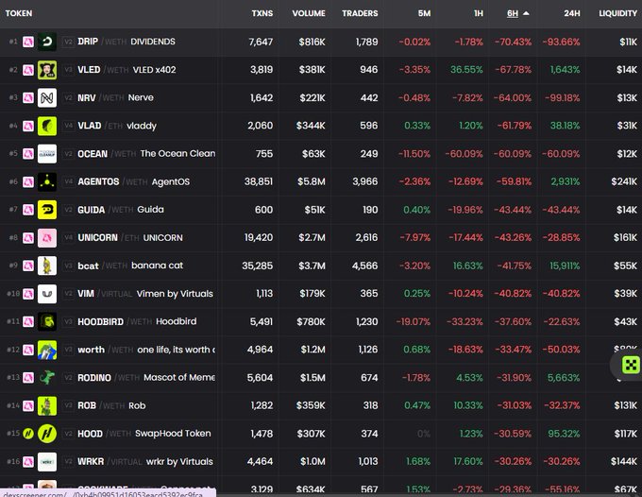Click the DRIP token logo icon
This screenshot has width=642, height=497.
47,42
